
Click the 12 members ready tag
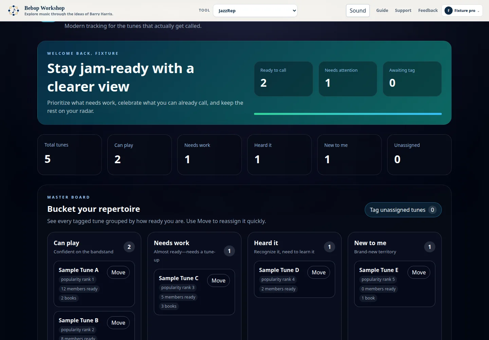click(79, 289)
